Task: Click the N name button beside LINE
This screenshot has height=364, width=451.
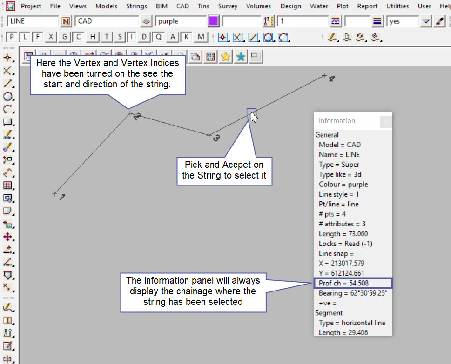Action: [x=66, y=21]
